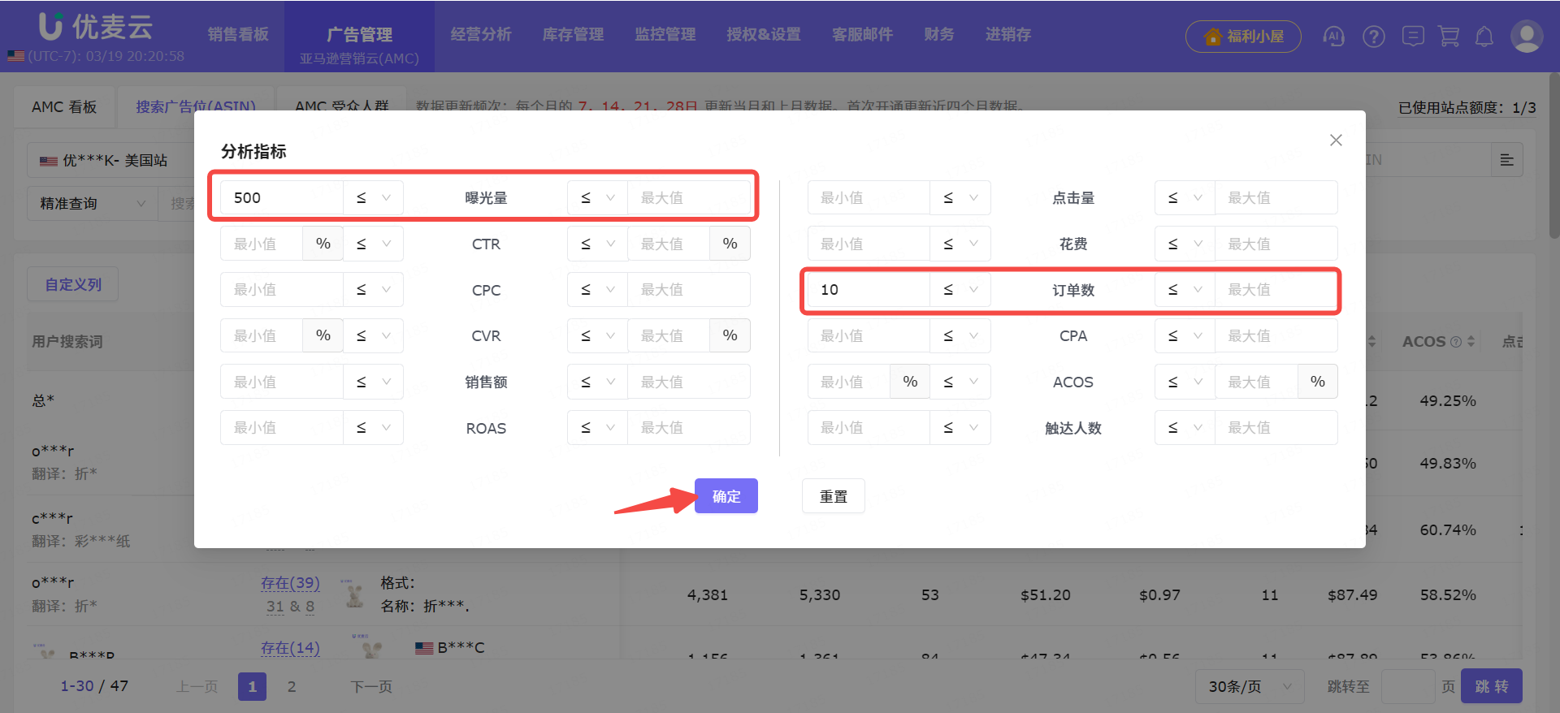Click the 福利小屋 button
The width and height of the screenshot is (1560, 713).
(x=1243, y=37)
